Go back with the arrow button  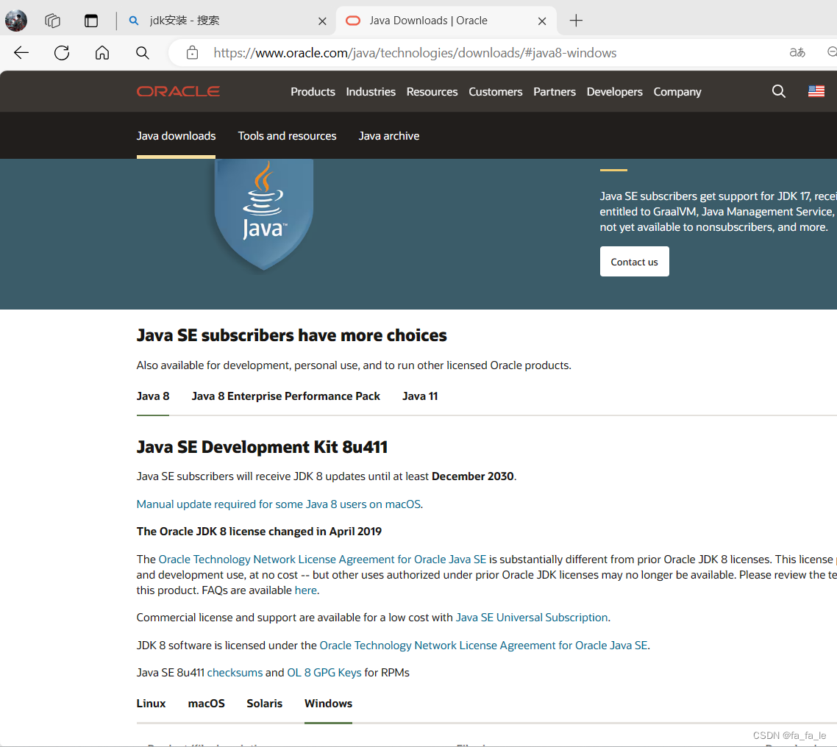click(x=21, y=53)
